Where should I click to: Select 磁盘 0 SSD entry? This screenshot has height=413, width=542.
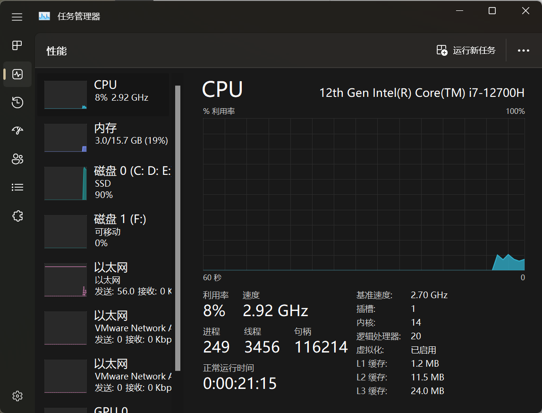[x=104, y=183]
